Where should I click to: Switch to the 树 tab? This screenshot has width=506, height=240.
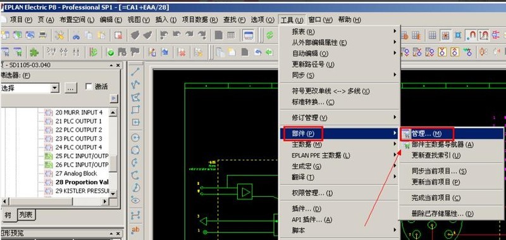tap(8, 215)
